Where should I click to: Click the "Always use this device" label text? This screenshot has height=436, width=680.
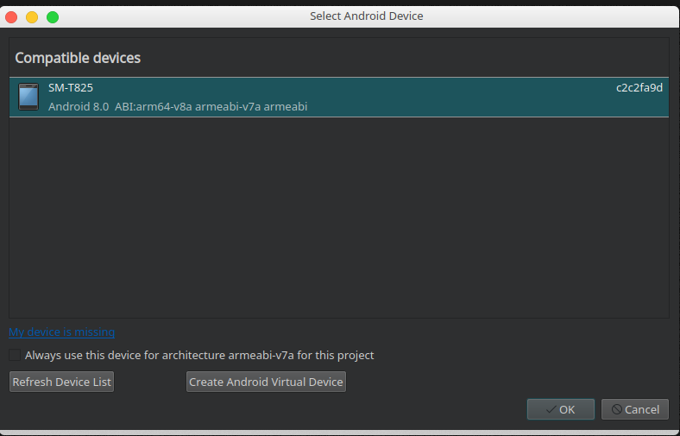pyautogui.click(x=199, y=355)
